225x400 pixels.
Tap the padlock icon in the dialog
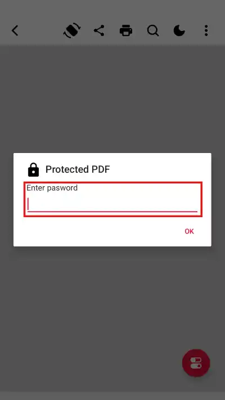[33, 170]
